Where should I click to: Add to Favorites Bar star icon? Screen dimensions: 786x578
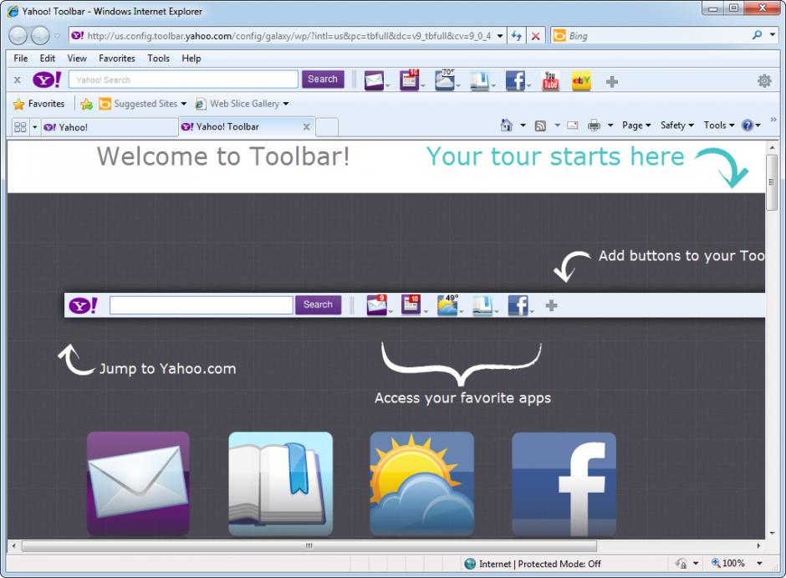[x=86, y=104]
